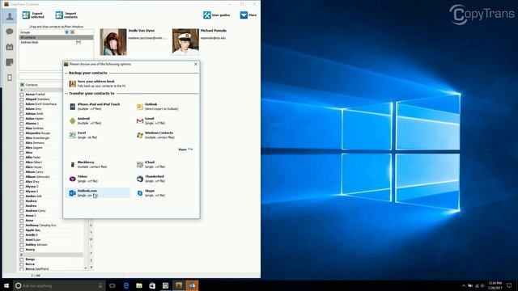Open the Windows Start menu
Screen dimensions: 518x291
pyautogui.click(x=6, y=285)
